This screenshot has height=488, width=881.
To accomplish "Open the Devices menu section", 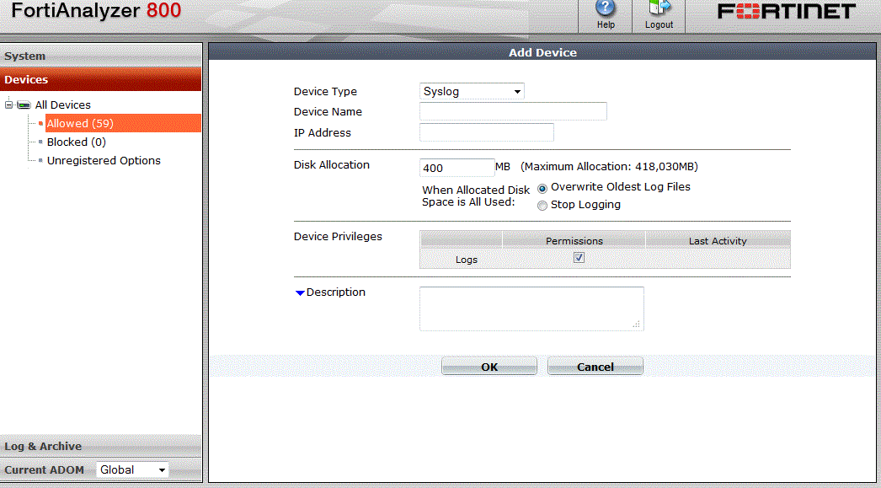I will (100, 79).
